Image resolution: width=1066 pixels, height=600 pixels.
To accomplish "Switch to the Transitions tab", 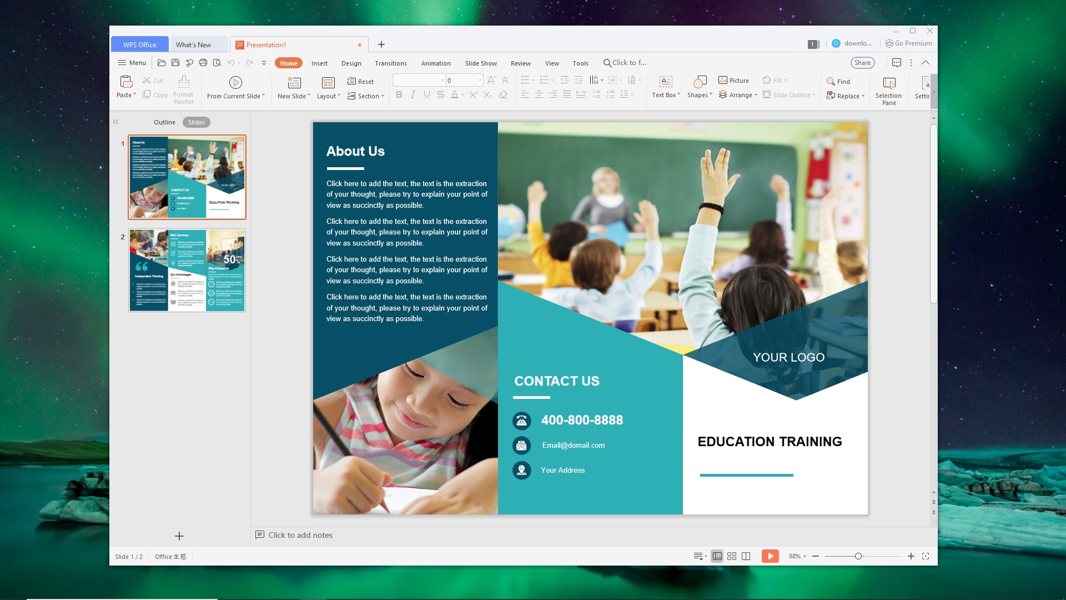I will click(391, 63).
